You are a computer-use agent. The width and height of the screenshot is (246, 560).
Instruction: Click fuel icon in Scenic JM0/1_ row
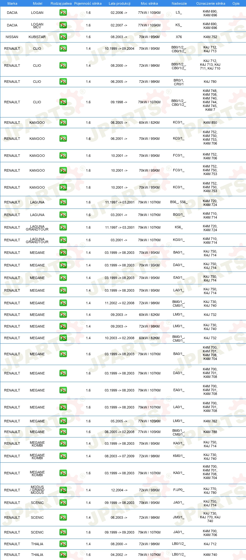coord(63,518)
